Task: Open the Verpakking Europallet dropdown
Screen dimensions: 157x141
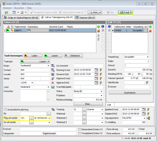Action: point(148,57)
